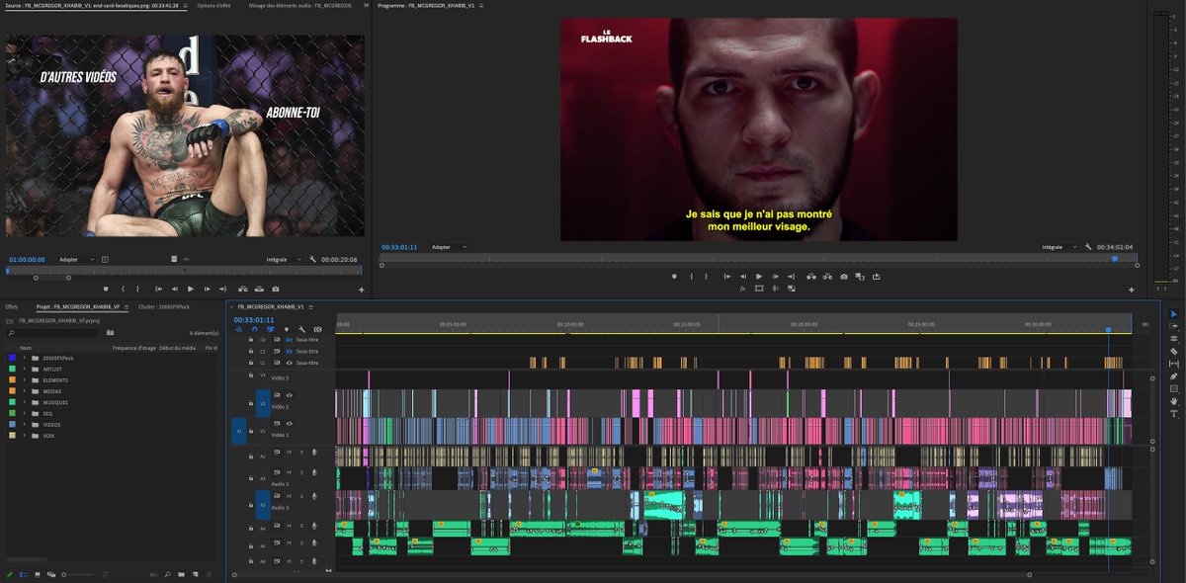Add marker in Program monitor
The height and width of the screenshot is (583, 1186).
click(674, 277)
